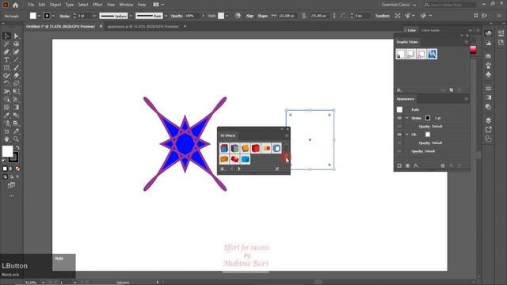Click Stroke opacity Default link in Appearance
507x285 pixels.
(436, 127)
